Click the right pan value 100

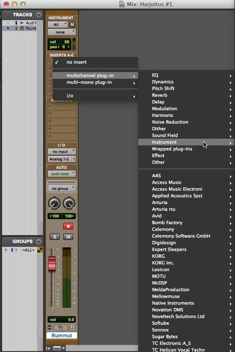(x=69, y=216)
